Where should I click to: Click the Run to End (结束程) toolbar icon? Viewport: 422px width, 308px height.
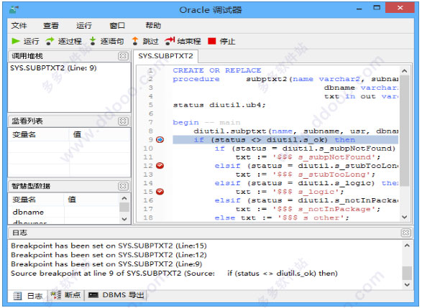(170, 41)
